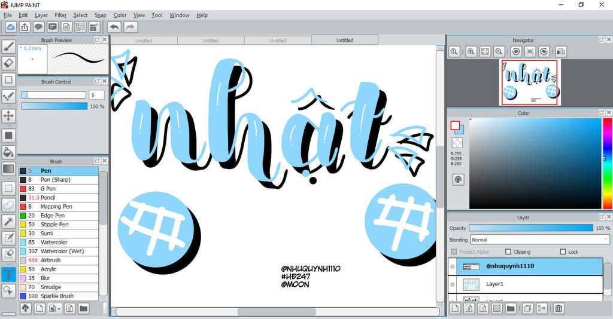Undock the Brush Control panel
Screen dimensions: 613x319
coord(98,81)
